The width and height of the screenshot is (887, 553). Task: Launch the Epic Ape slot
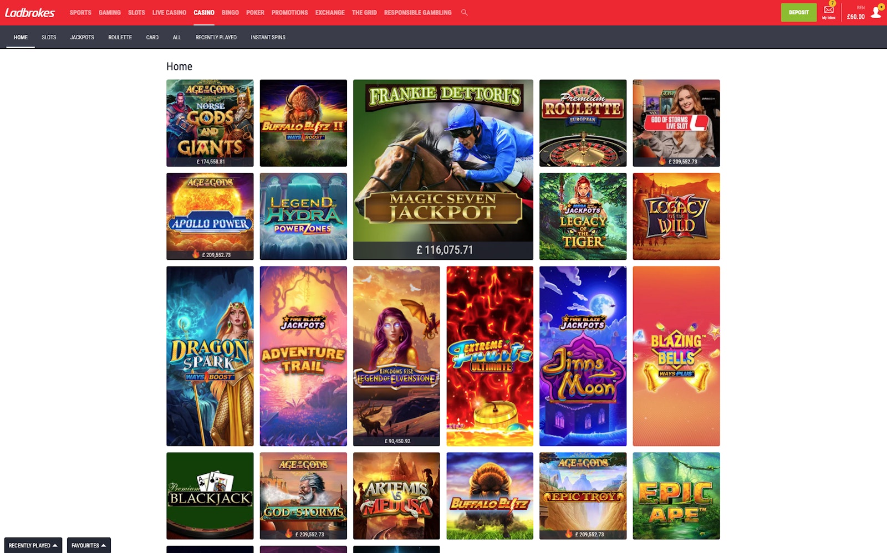tap(676, 496)
